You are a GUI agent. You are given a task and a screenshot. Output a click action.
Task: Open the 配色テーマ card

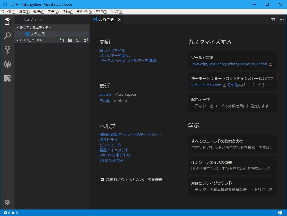[232, 102]
